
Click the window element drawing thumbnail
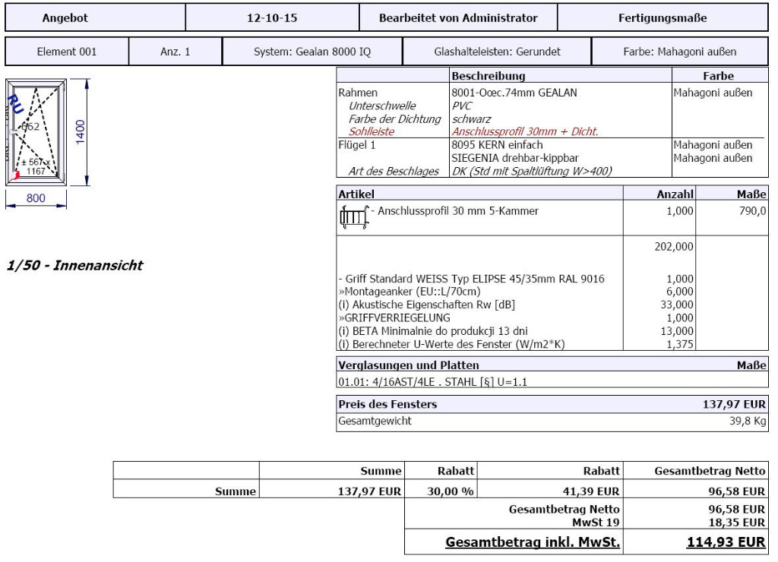pyautogui.click(x=36, y=133)
